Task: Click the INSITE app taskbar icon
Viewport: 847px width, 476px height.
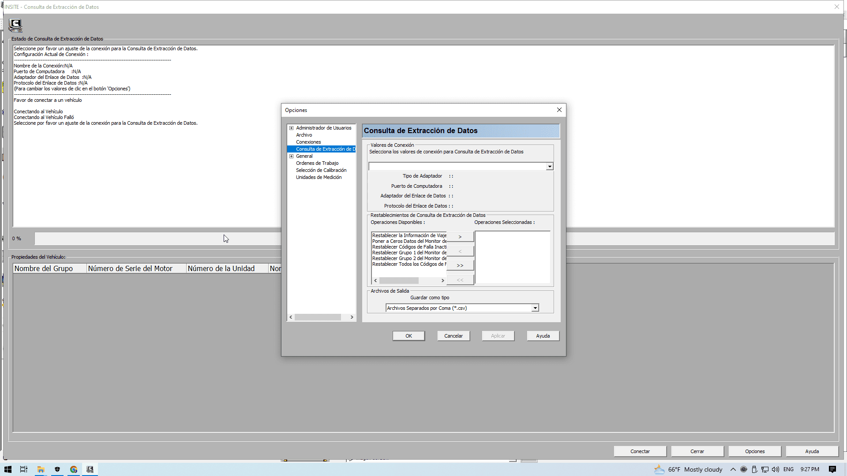Action: click(90, 469)
